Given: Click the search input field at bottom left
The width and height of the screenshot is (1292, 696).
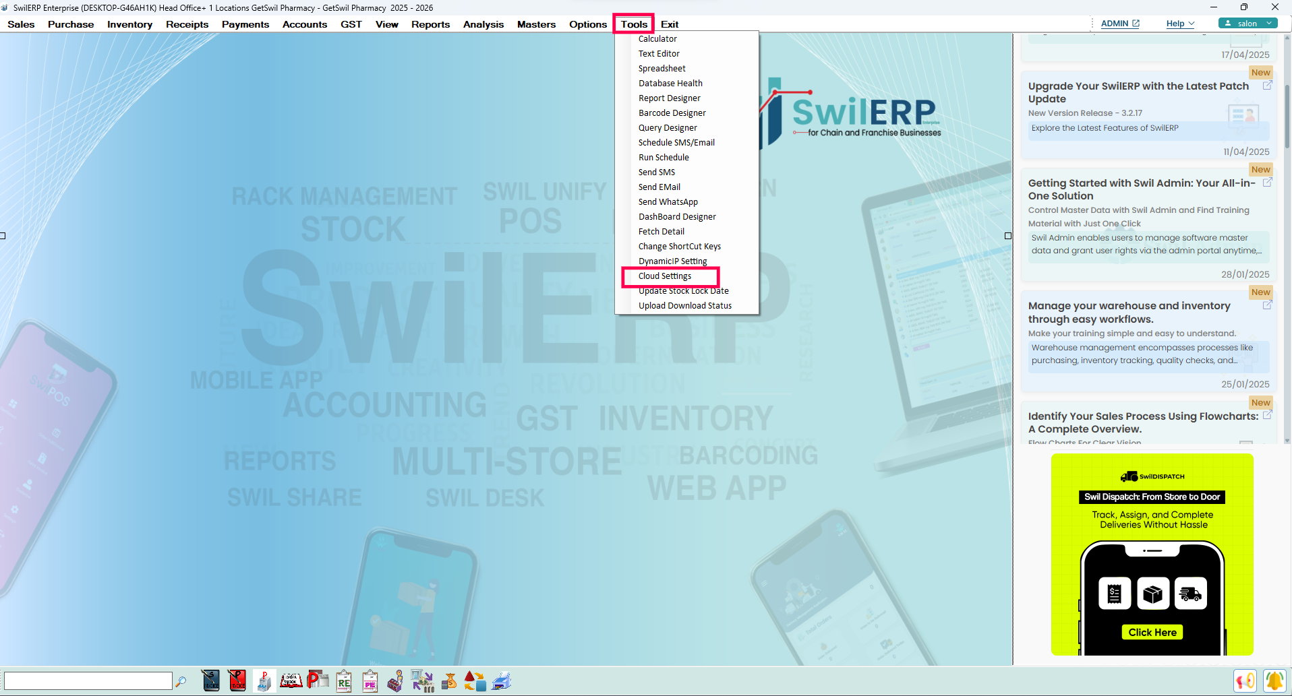Looking at the screenshot, I should [88, 681].
